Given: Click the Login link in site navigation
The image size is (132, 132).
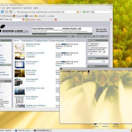Looking at the screenshot, I should [x=105, y=36].
